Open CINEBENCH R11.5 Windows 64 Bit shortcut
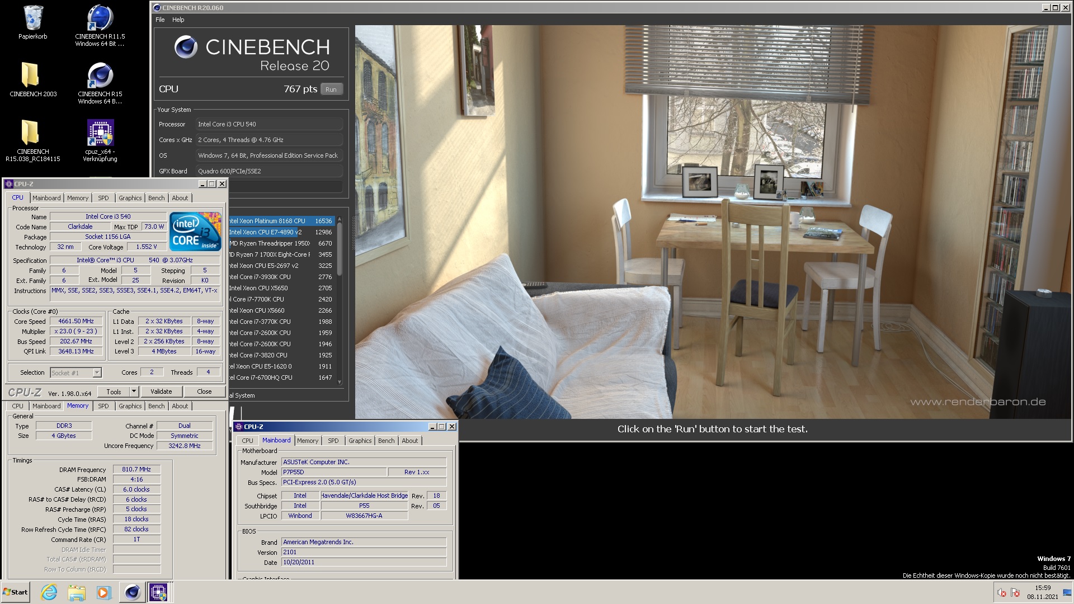This screenshot has width=1074, height=604. coord(100,25)
